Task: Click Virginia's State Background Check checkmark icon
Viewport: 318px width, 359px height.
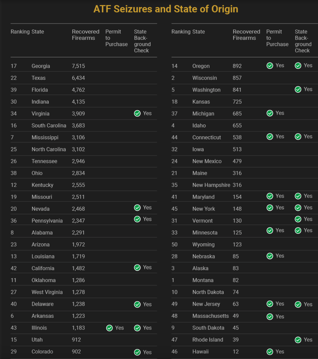Action: tap(137, 114)
